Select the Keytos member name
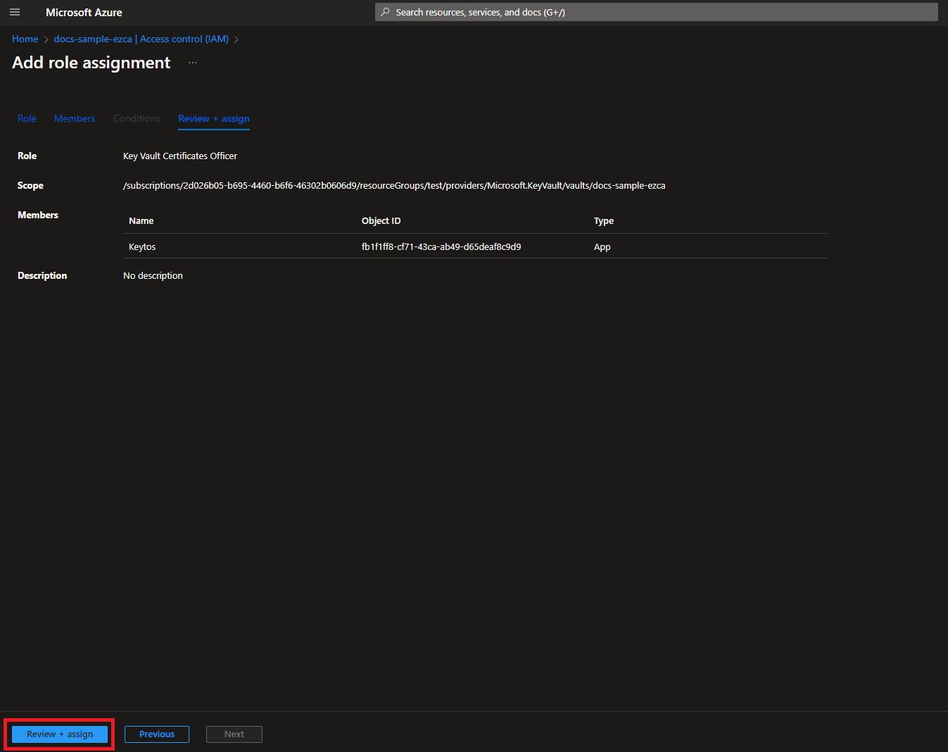This screenshot has width=948, height=752. point(142,246)
